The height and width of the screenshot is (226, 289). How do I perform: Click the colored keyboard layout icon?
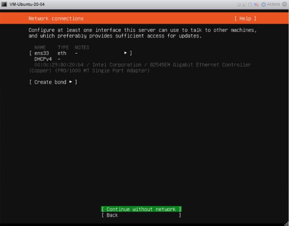click(256, 5)
